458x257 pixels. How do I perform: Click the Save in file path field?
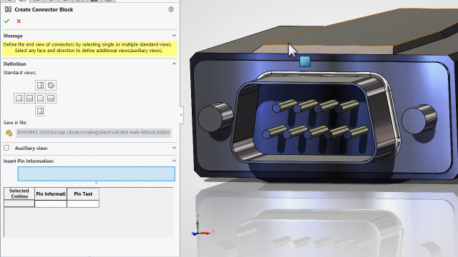(94, 133)
